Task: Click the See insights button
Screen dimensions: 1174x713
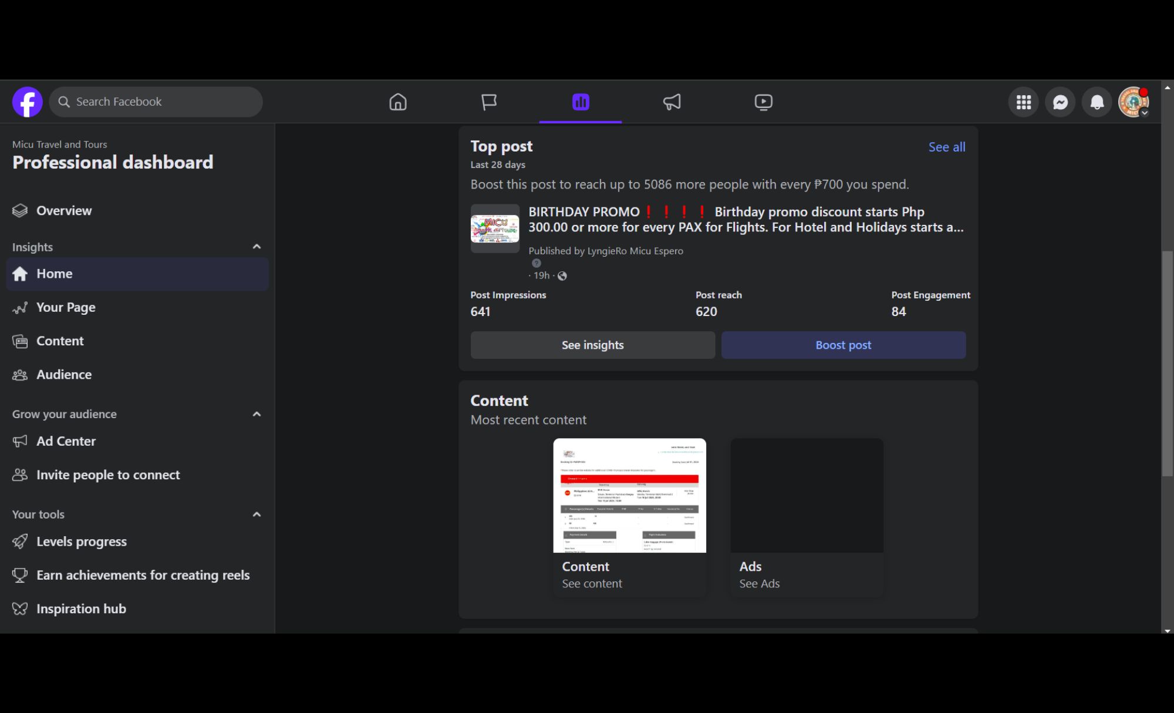Action: [x=592, y=345]
